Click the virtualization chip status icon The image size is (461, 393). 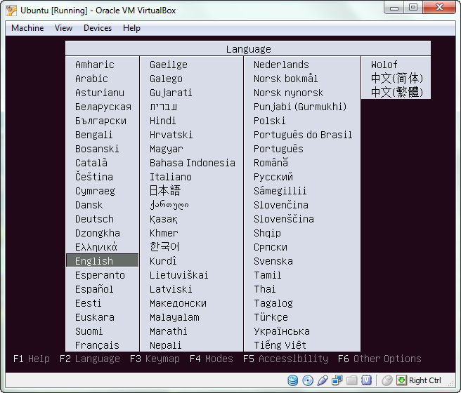coord(366,380)
